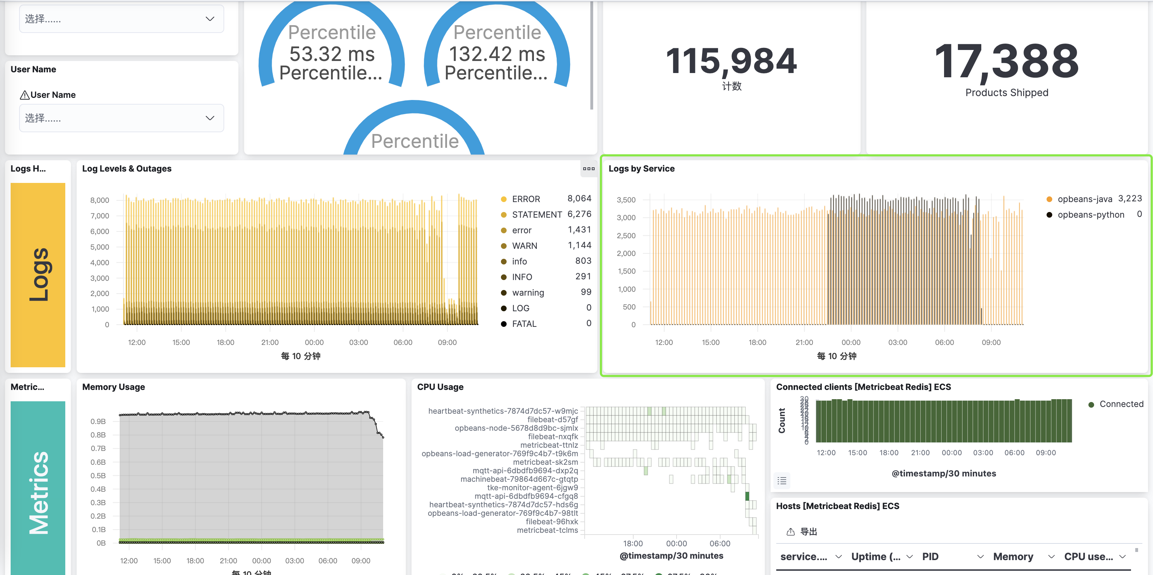The height and width of the screenshot is (575, 1153).
Task: Open Log Levels & Outages panel options menu
Action: pos(589,169)
